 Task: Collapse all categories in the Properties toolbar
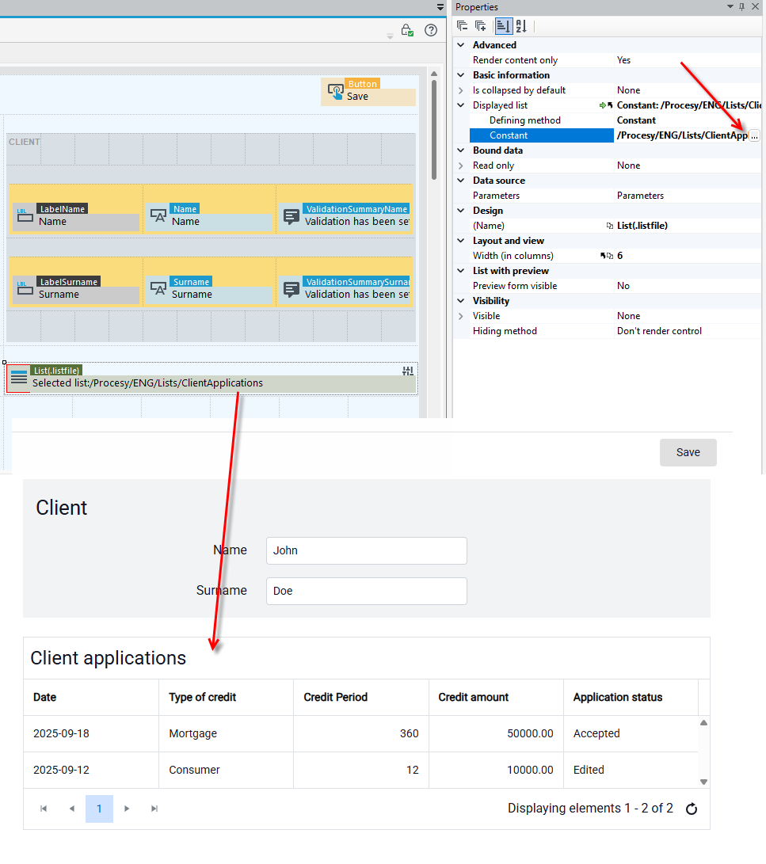point(463,26)
